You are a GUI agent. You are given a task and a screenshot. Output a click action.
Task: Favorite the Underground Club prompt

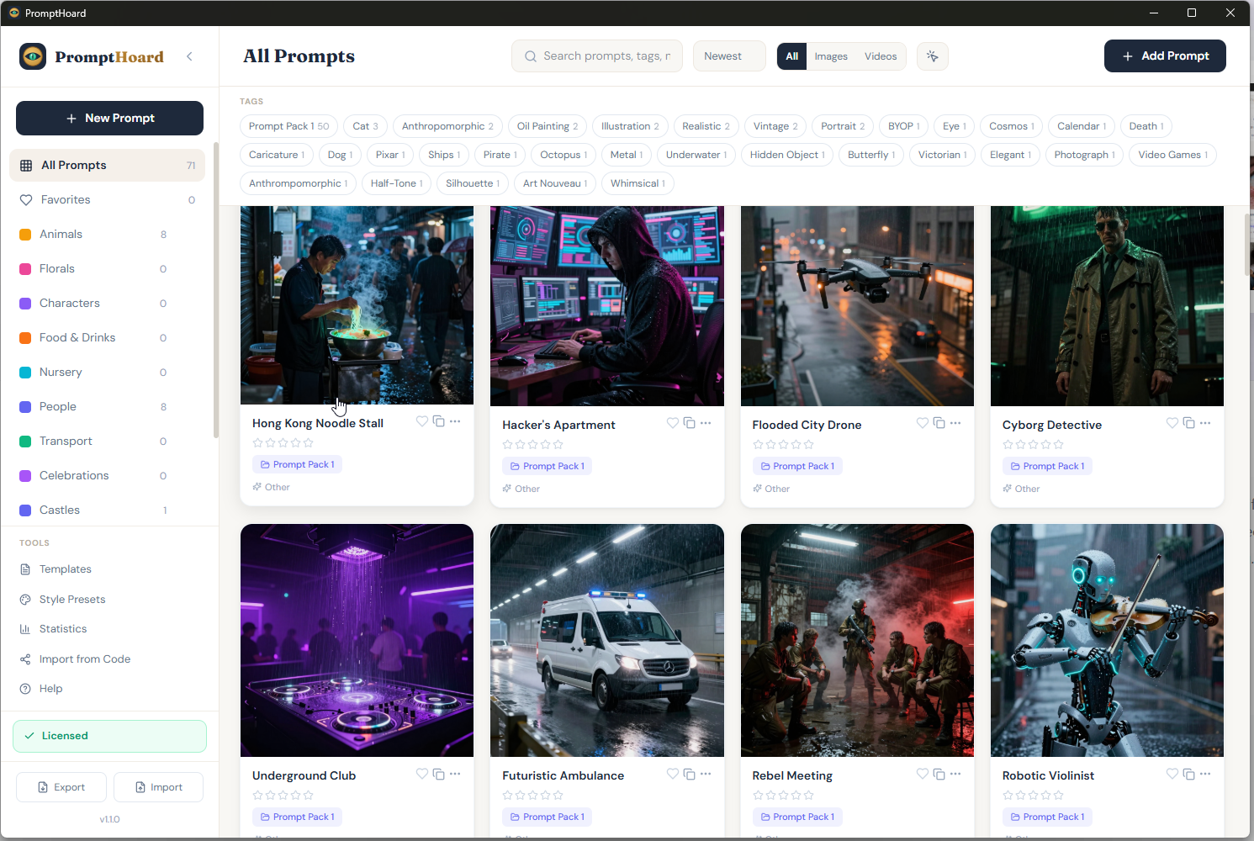(x=422, y=774)
